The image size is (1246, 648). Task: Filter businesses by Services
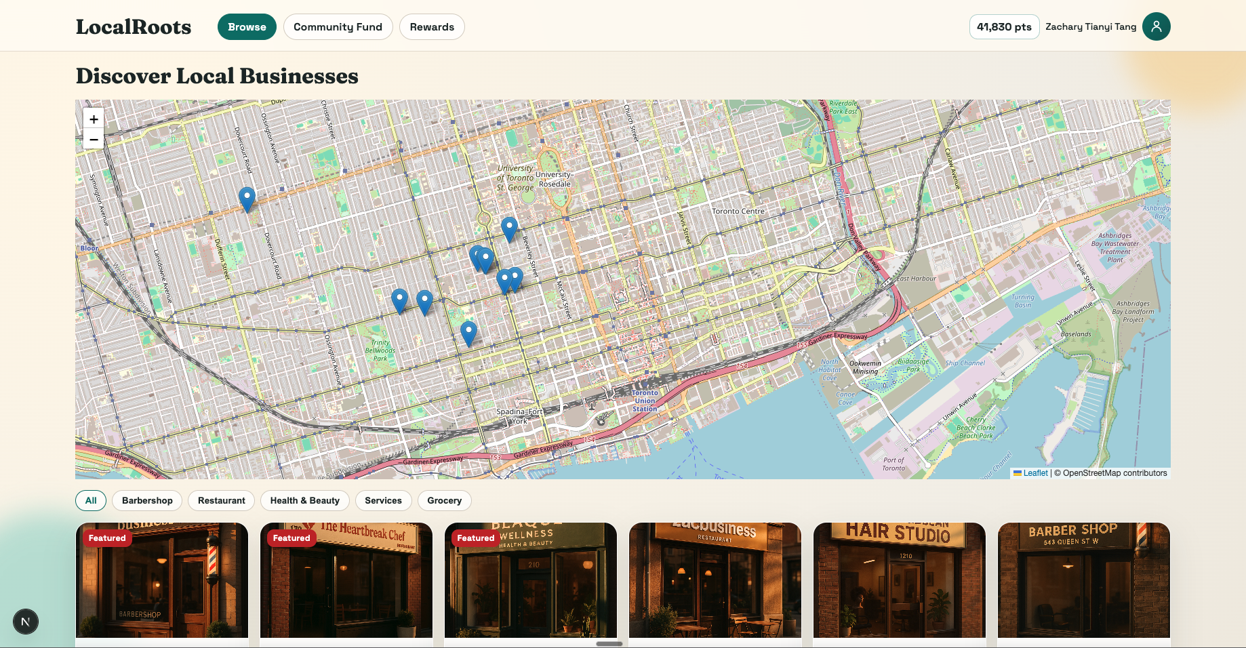[383, 501]
